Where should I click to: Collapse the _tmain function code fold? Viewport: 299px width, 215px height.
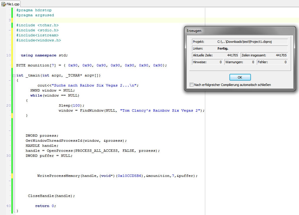[14, 76]
